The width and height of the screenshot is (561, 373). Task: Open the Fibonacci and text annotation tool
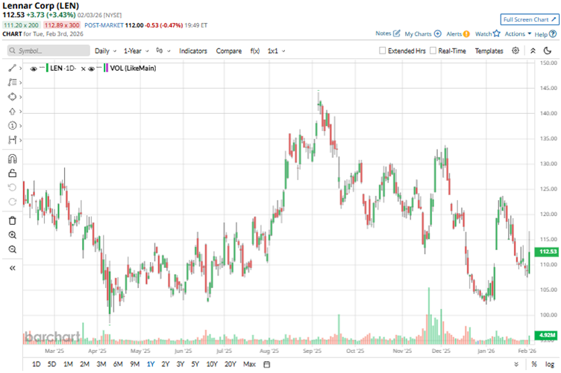[12, 83]
